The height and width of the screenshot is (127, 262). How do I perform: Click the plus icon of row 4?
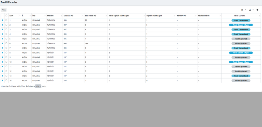[2, 34]
